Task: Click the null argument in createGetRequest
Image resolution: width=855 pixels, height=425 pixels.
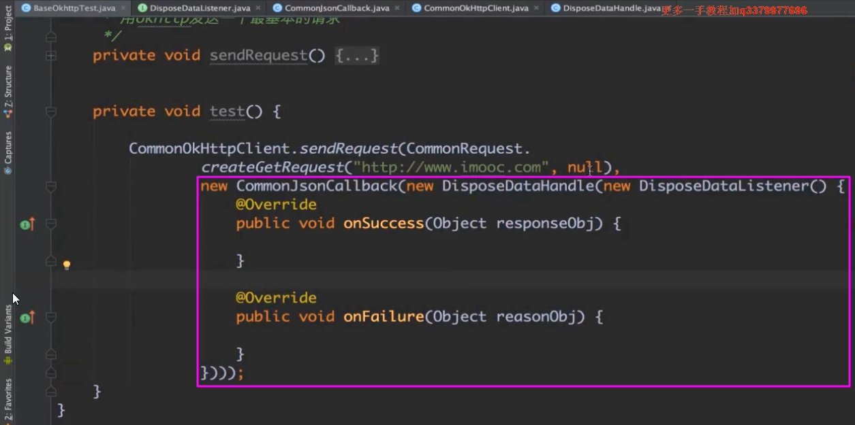Action: click(x=585, y=167)
